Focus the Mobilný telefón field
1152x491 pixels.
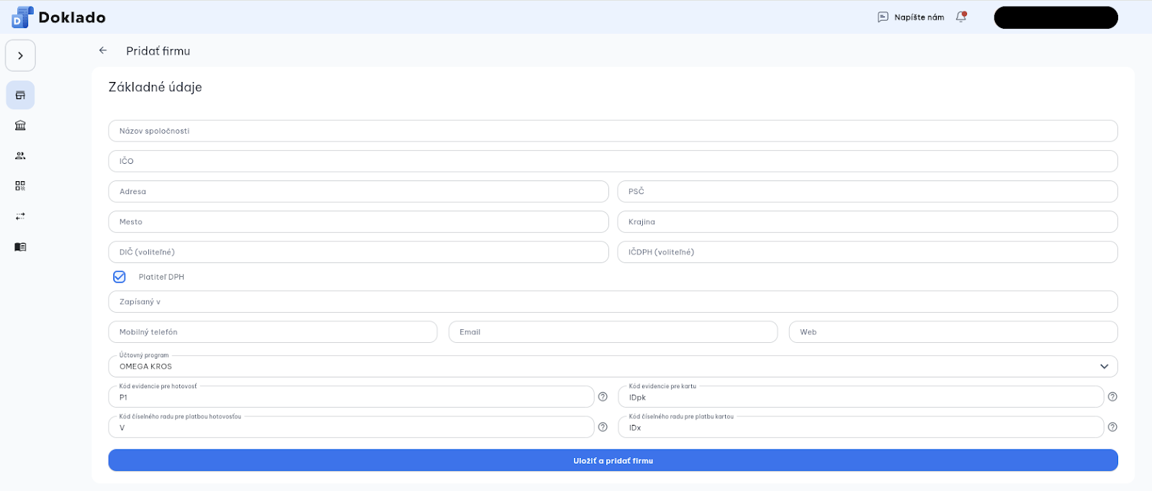(273, 331)
